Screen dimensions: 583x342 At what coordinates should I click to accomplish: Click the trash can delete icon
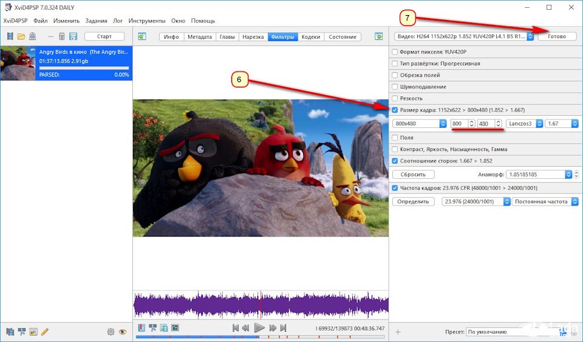(61, 36)
